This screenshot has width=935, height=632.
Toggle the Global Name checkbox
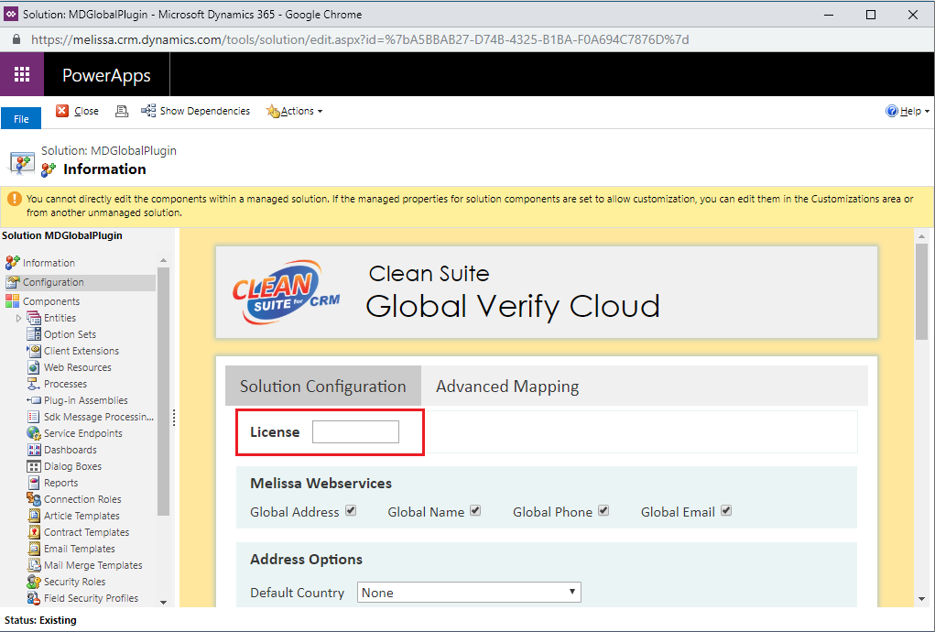pos(475,511)
